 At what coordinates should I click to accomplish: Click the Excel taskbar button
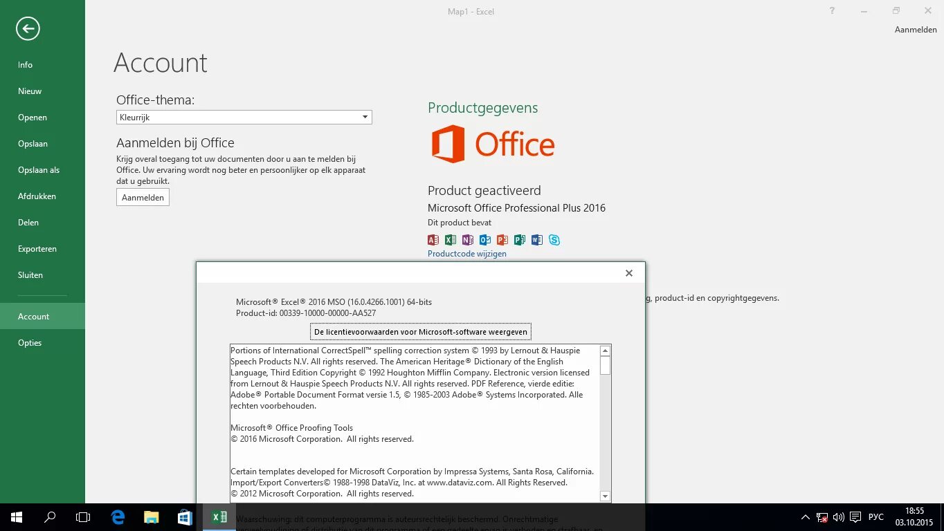tap(219, 517)
